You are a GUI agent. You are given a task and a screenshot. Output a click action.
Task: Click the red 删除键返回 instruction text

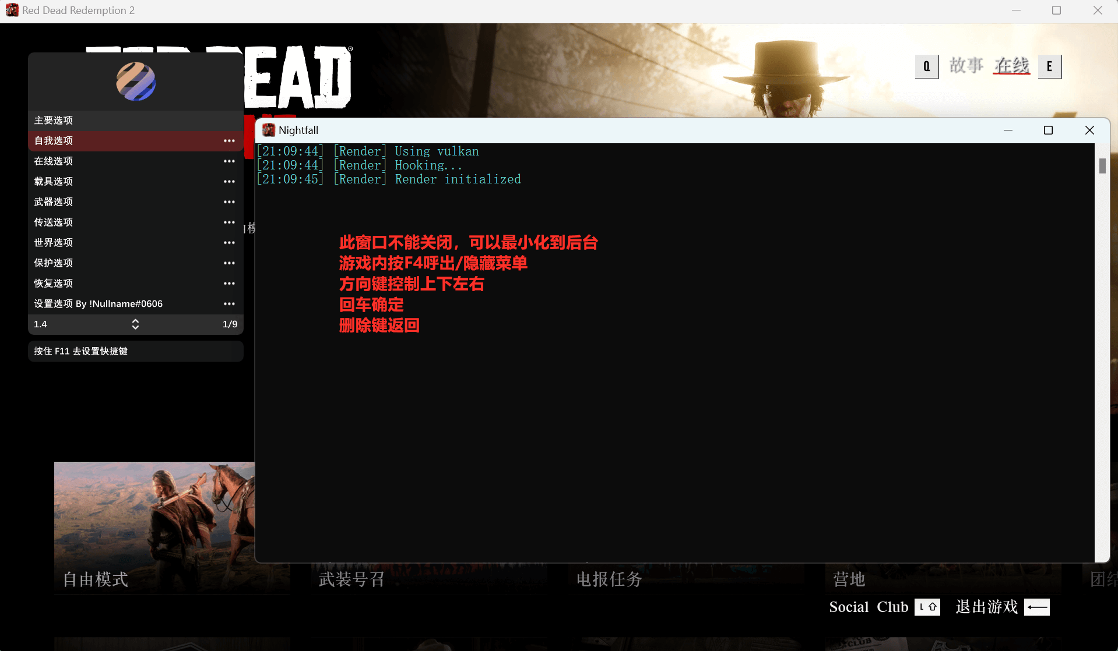pos(379,325)
